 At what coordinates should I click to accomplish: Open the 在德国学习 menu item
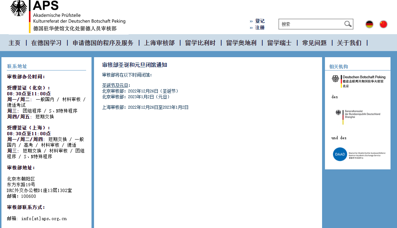46,43
